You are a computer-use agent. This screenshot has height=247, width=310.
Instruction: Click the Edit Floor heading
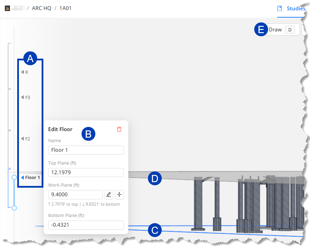click(x=60, y=129)
